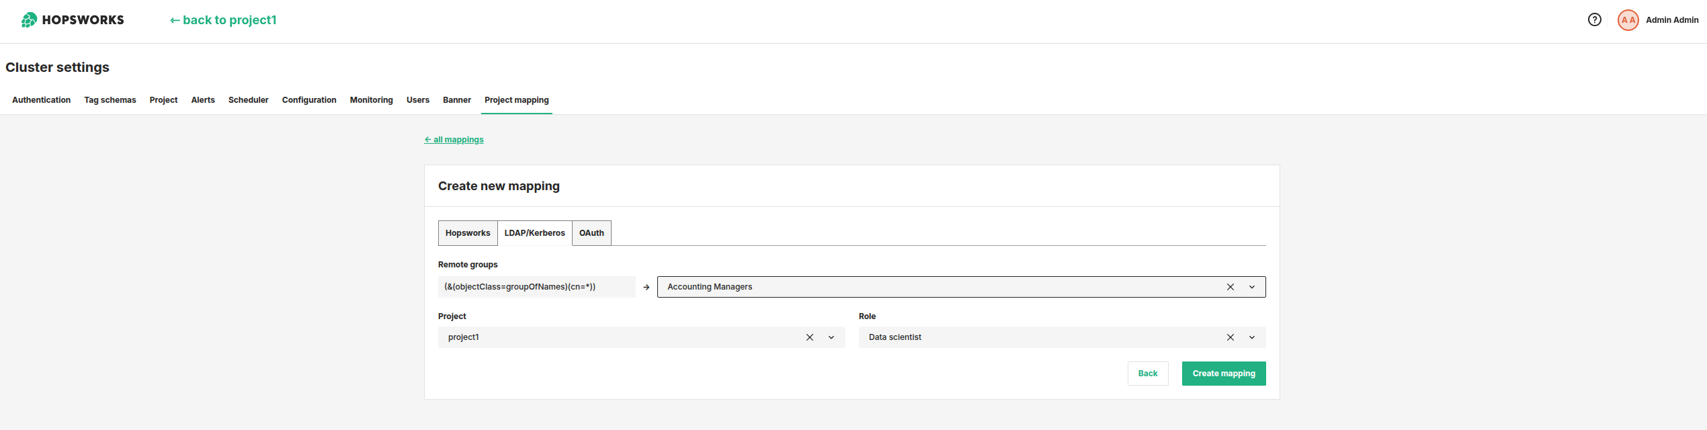
Task: Clear the Accounting Managers remote group selection
Action: 1230,287
